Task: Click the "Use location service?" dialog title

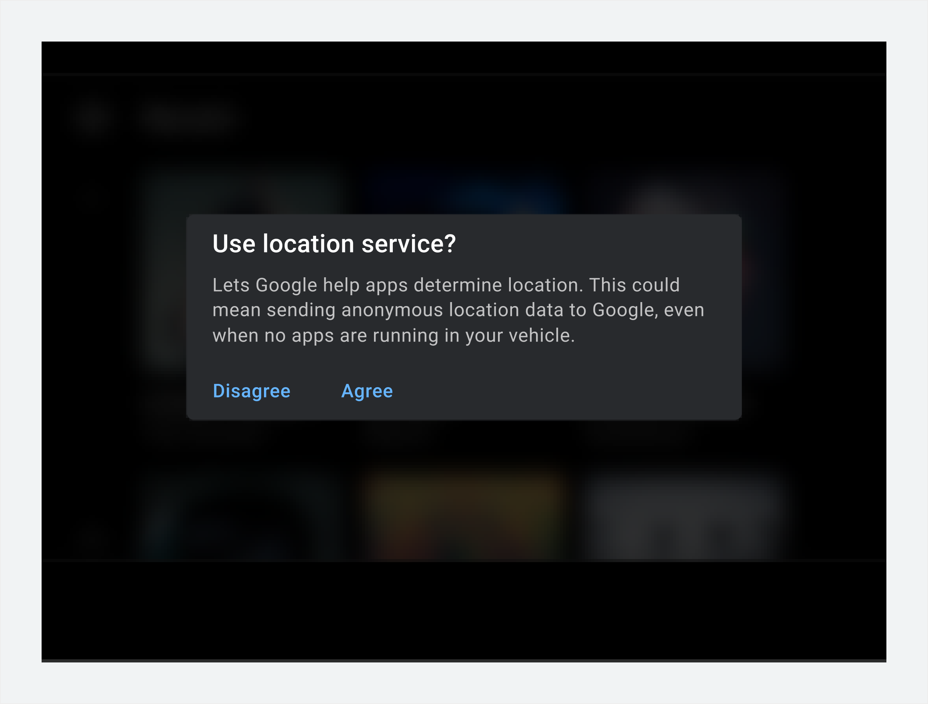Action: tap(334, 243)
